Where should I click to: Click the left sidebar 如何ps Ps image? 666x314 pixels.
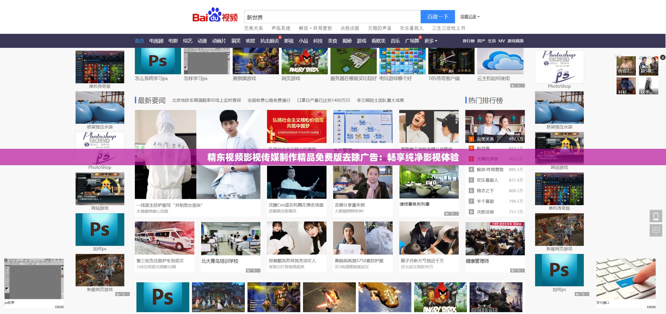(x=100, y=229)
